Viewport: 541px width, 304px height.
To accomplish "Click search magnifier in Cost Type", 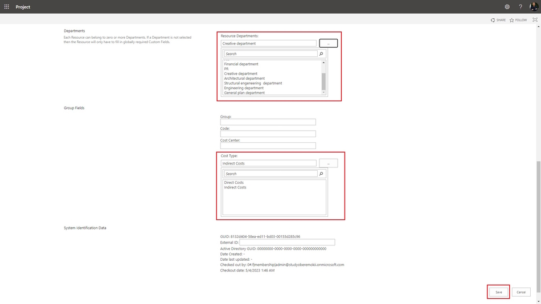I will (321, 174).
